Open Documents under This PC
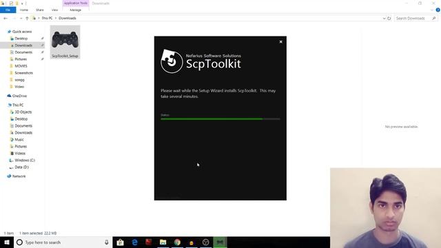Viewport: 441px width, 248px height. point(23,125)
